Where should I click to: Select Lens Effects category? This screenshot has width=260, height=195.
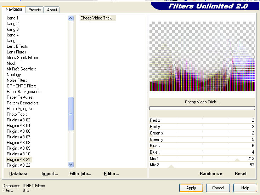(x=17, y=46)
